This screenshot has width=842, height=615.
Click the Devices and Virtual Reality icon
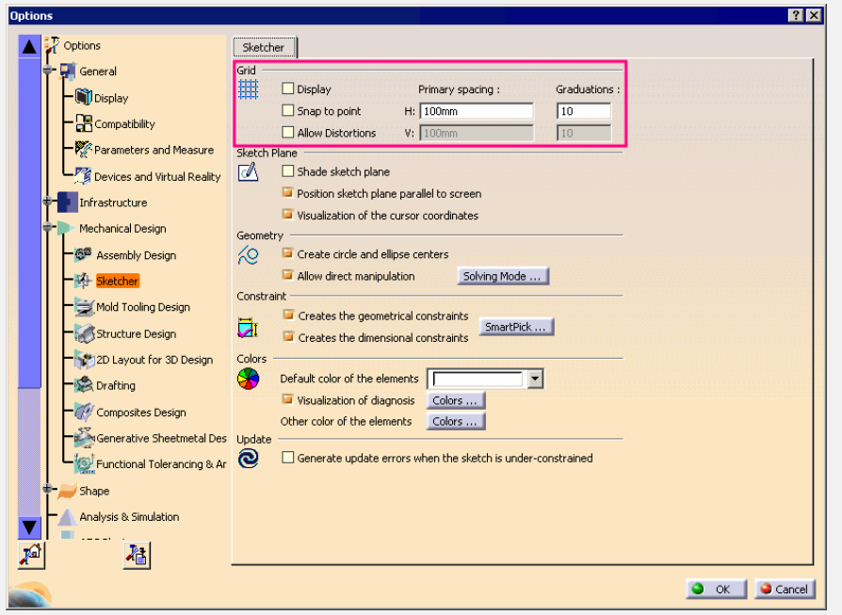pyautogui.click(x=83, y=176)
